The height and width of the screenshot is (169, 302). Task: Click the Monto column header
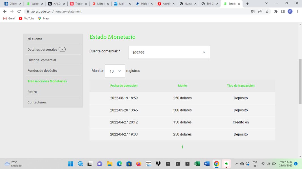click(x=182, y=86)
